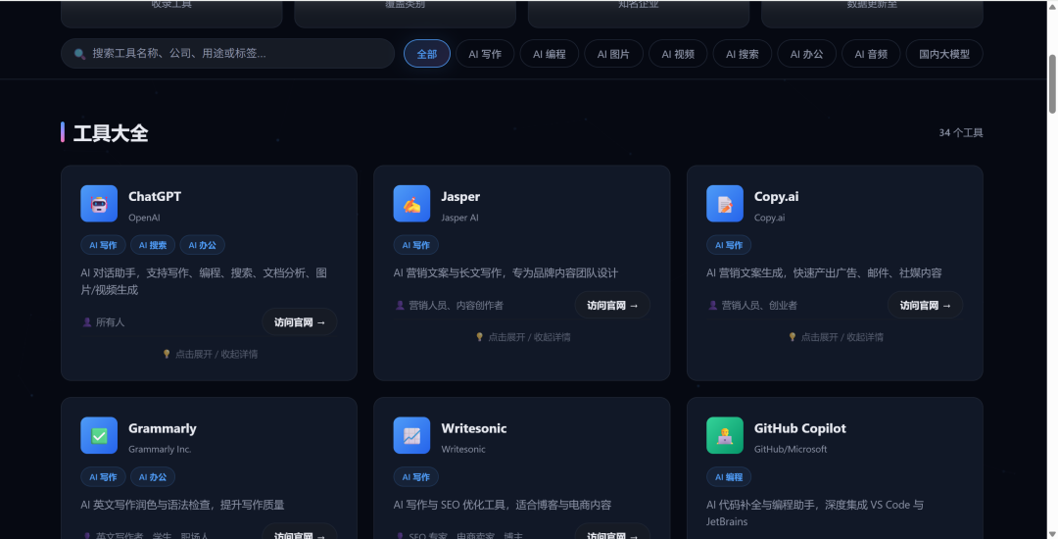Click the Jasper AI company name
Viewport: 1058px width, 539px height.
pos(459,218)
